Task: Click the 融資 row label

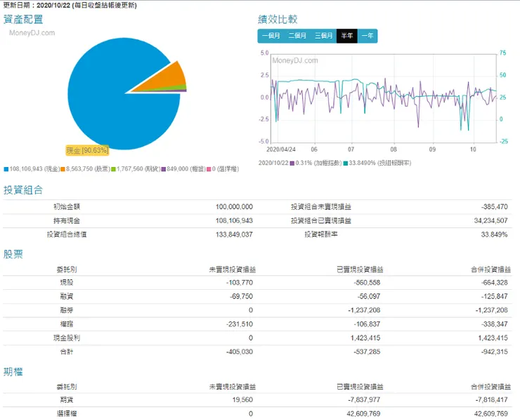Action: pyautogui.click(x=67, y=296)
